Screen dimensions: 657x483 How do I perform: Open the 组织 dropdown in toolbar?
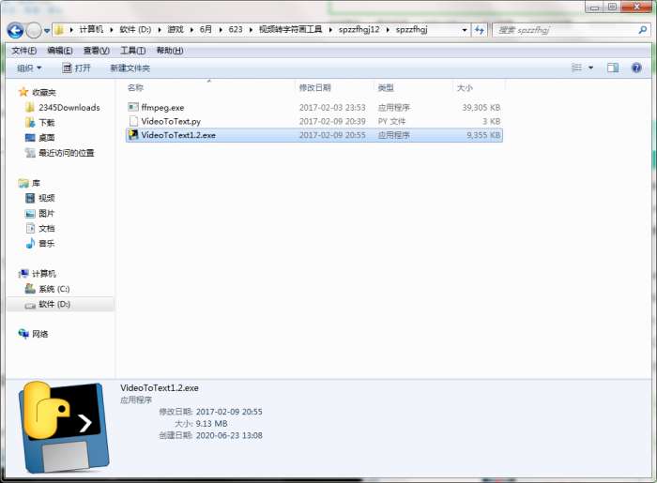[x=29, y=68]
